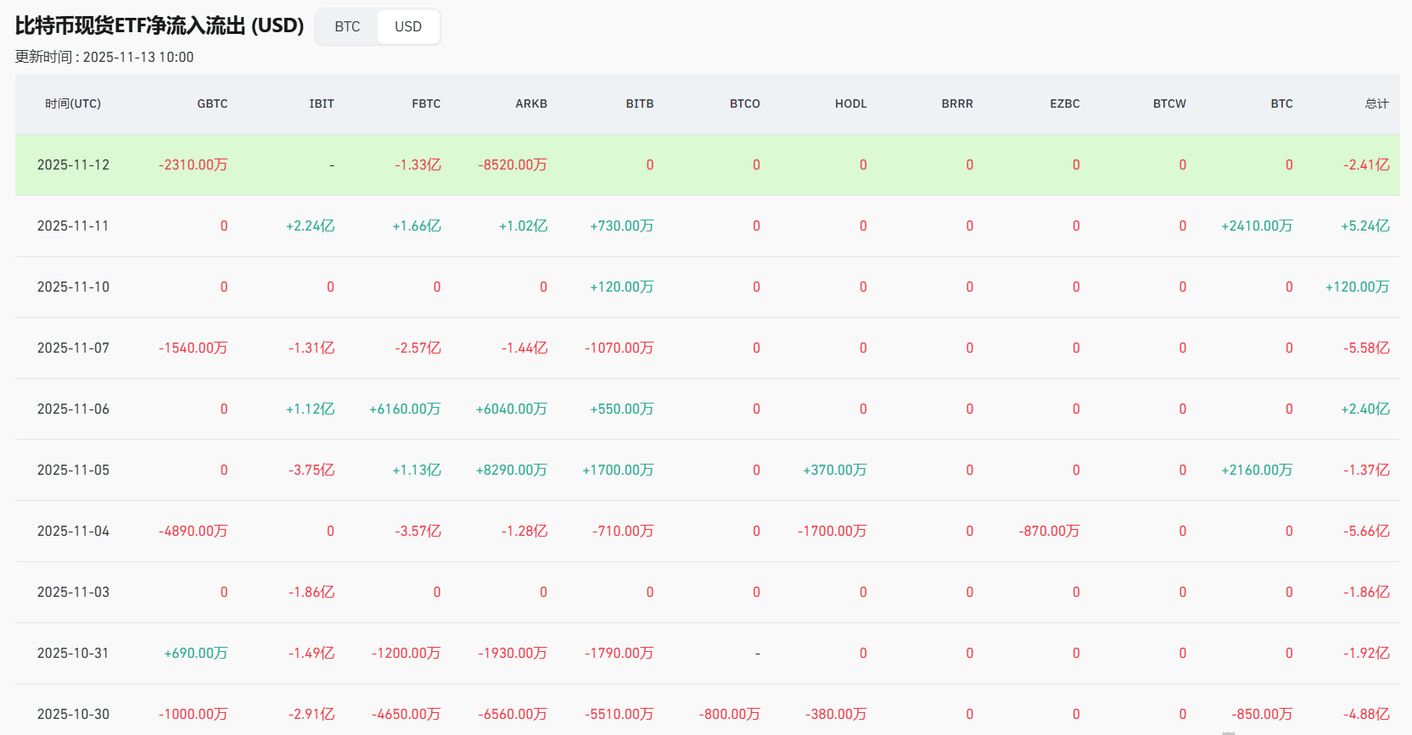Click the +2410.00万 BTC value on 2025-11-11

click(1257, 226)
